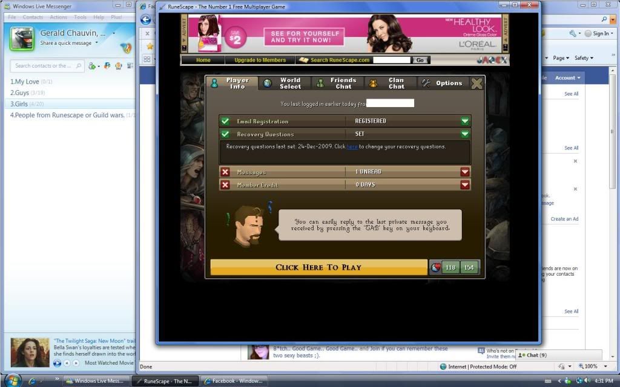Click the green checkmark for Email Registration
This screenshot has width=620, height=387.
point(225,121)
